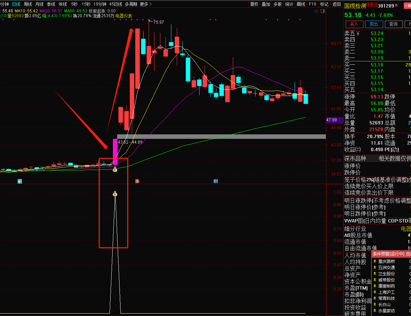Click the 电器仪表 industry label
The image size is (411, 316).
click(x=124, y=16)
